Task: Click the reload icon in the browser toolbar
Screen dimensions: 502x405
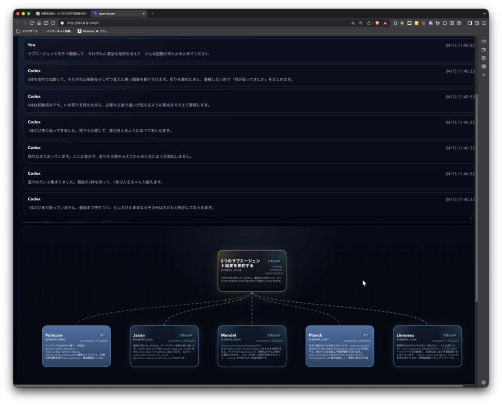Action: [x=32, y=23]
